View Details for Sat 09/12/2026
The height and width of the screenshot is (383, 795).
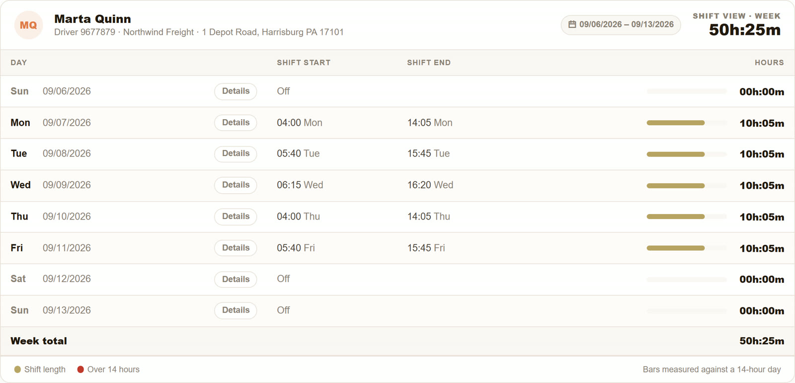click(x=236, y=279)
